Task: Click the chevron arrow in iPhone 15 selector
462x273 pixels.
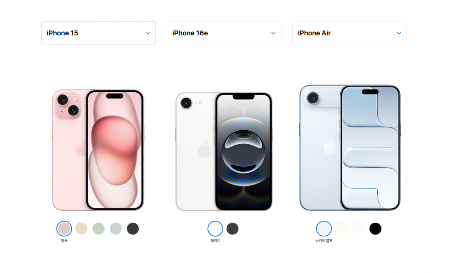Action: [148, 33]
